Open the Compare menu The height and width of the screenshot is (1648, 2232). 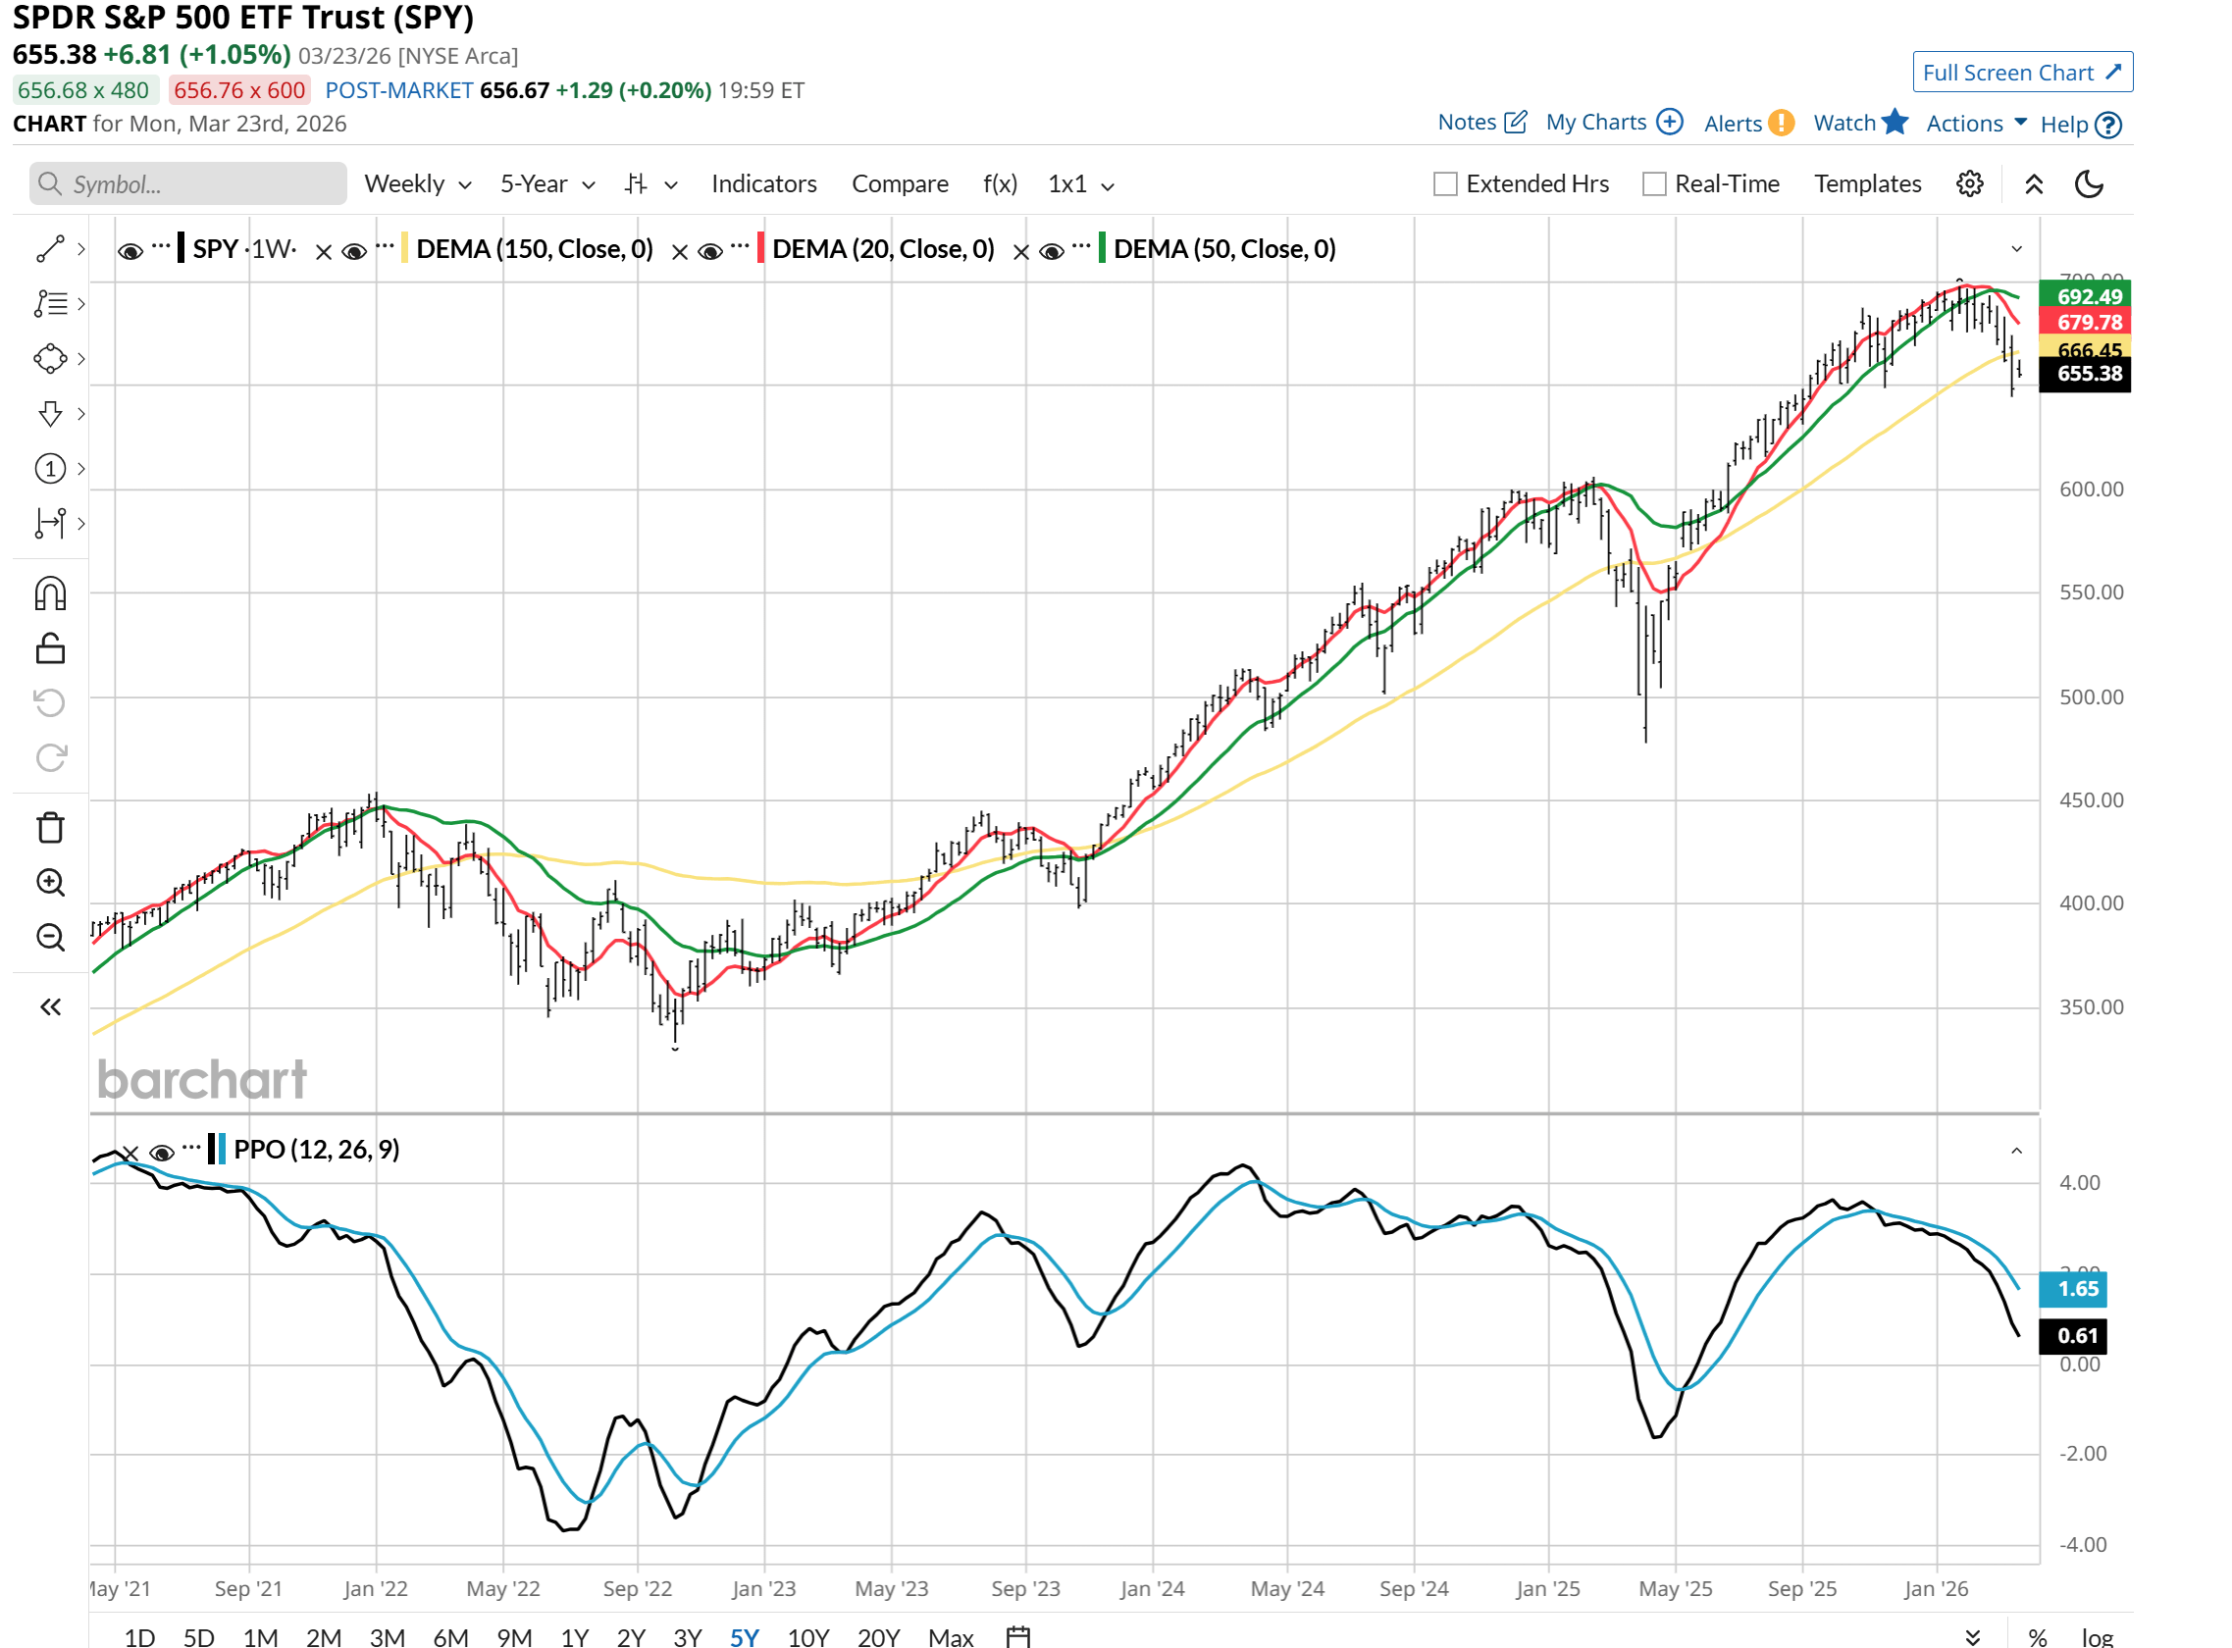coord(899,183)
